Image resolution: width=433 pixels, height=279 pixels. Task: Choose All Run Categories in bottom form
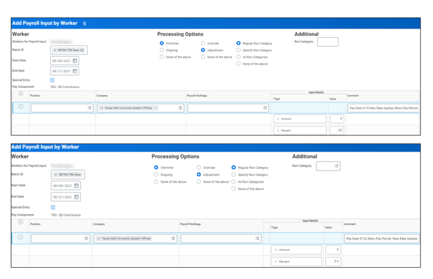click(x=234, y=182)
